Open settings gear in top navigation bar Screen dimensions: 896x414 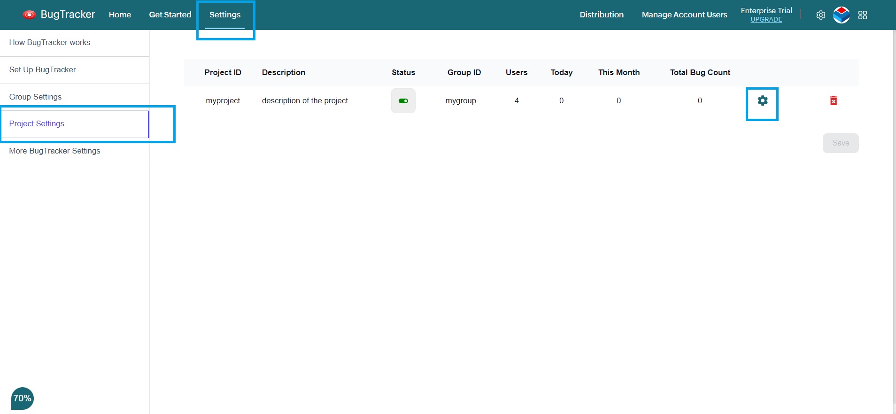(x=820, y=15)
